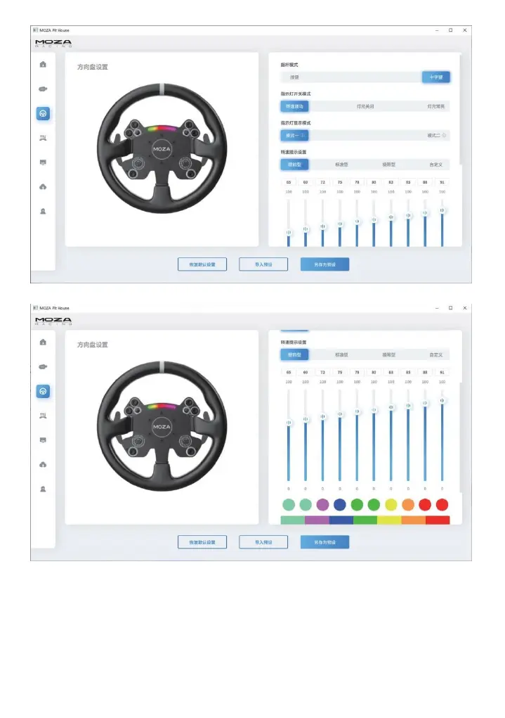
Task: Open cloud upload icon in top window sidebar
Action: click(43, 187)
